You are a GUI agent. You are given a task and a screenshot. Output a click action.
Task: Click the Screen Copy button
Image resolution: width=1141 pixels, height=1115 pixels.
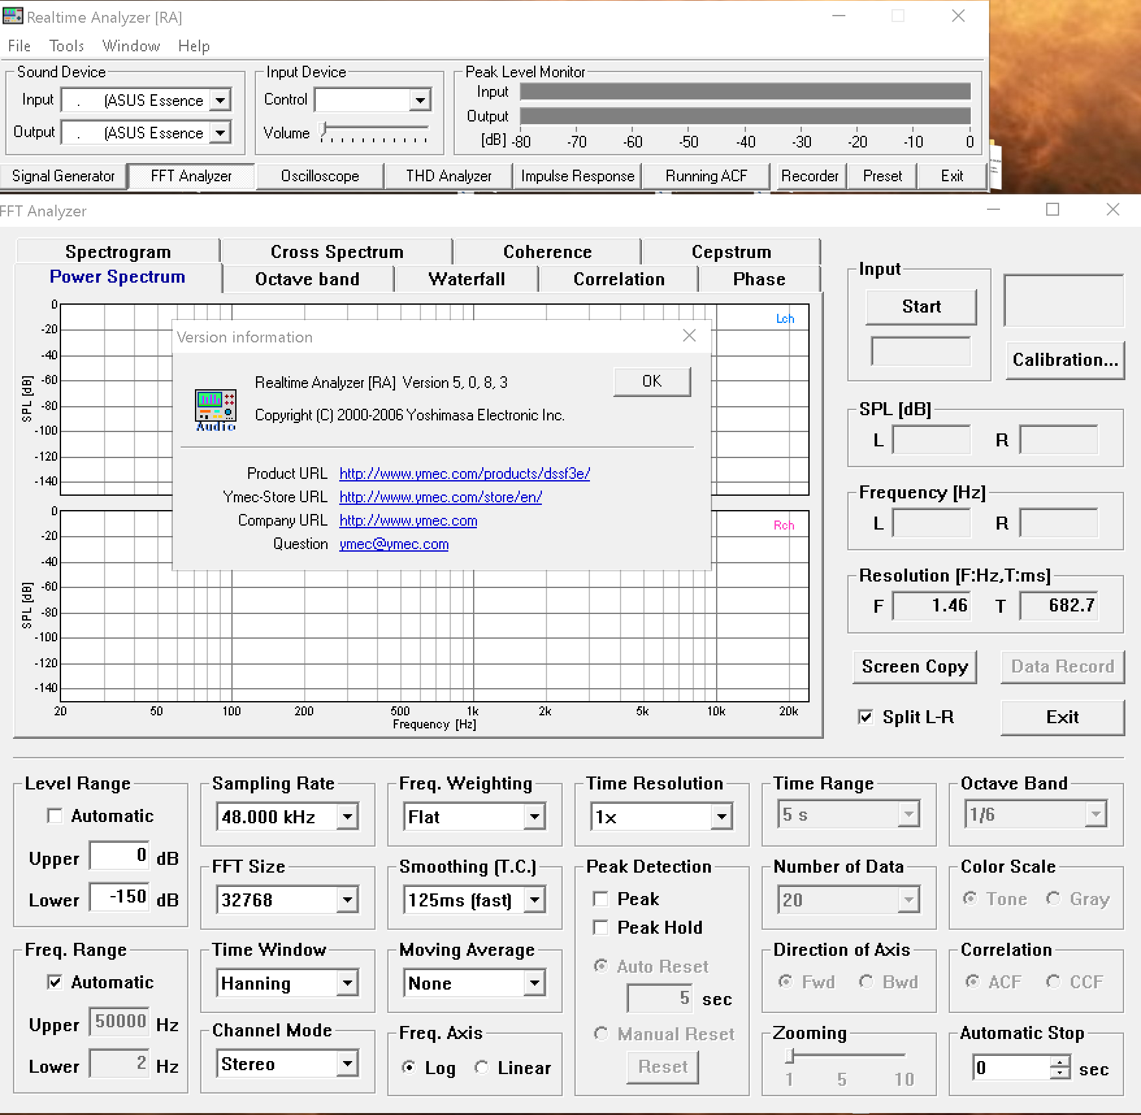coord(915,667)
